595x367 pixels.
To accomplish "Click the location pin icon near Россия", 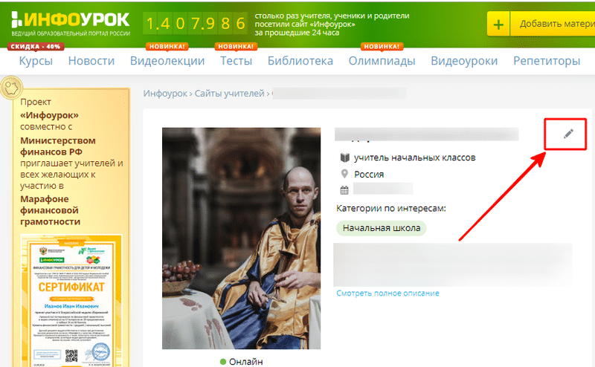I will point(344,174).
